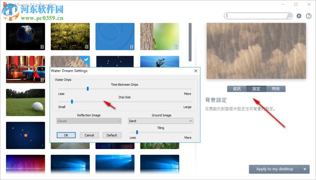Select the tree bark wallpaper thumbnail

(160, 36)
